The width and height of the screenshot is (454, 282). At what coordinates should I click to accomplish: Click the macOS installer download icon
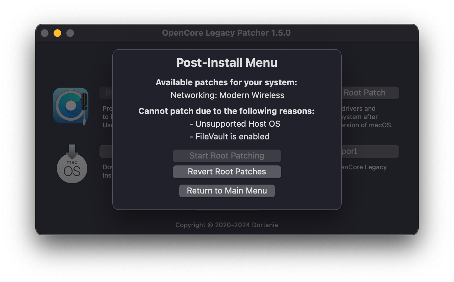coord(72,164)
